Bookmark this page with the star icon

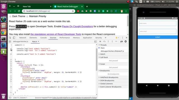click(x=73, y=11)
